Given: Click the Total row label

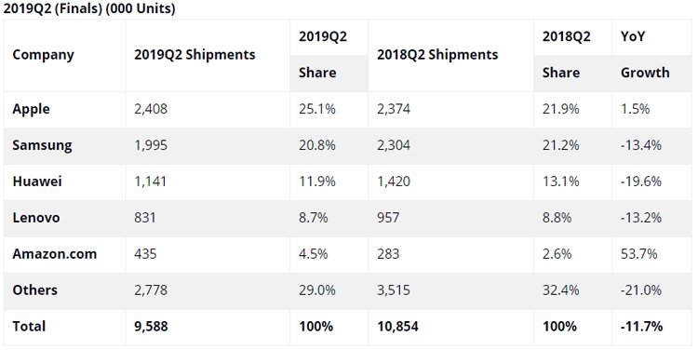Looking at the screenshot, I should coord(29,326).
